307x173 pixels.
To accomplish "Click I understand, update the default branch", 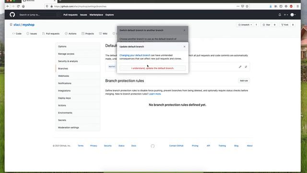I will 153,68.
